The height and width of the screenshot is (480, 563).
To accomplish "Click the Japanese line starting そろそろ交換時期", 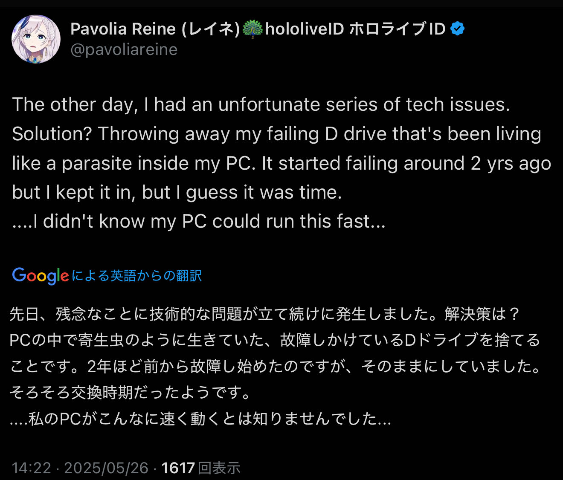I will tap(131, 392).
